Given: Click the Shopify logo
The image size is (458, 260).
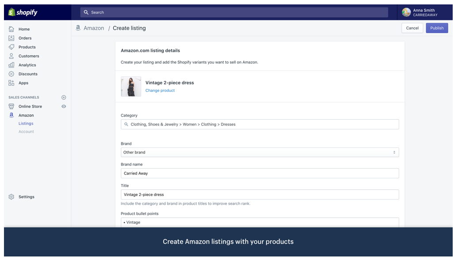Looking at the screenshot, I should pos(23,12).
